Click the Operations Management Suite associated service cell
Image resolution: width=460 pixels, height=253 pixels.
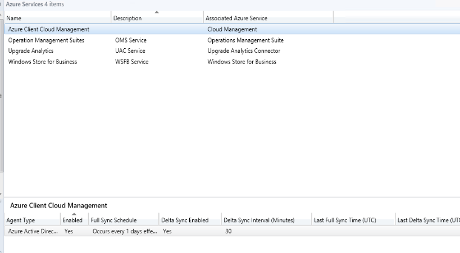(x=245, y=40)
